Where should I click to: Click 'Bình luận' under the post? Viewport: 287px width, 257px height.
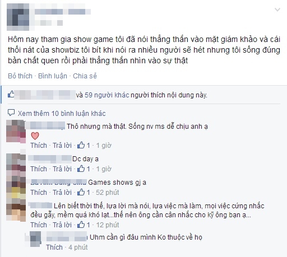tap(53, 76)
